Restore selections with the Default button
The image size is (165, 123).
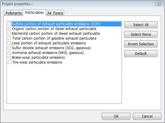coord(141,53)
